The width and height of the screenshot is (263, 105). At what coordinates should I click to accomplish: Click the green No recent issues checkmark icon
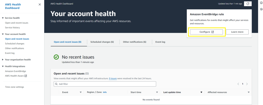(56, 57)
